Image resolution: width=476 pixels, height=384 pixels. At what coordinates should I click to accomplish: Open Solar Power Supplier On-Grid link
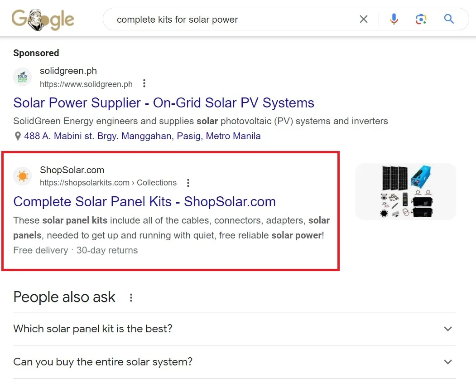(163, 102)
